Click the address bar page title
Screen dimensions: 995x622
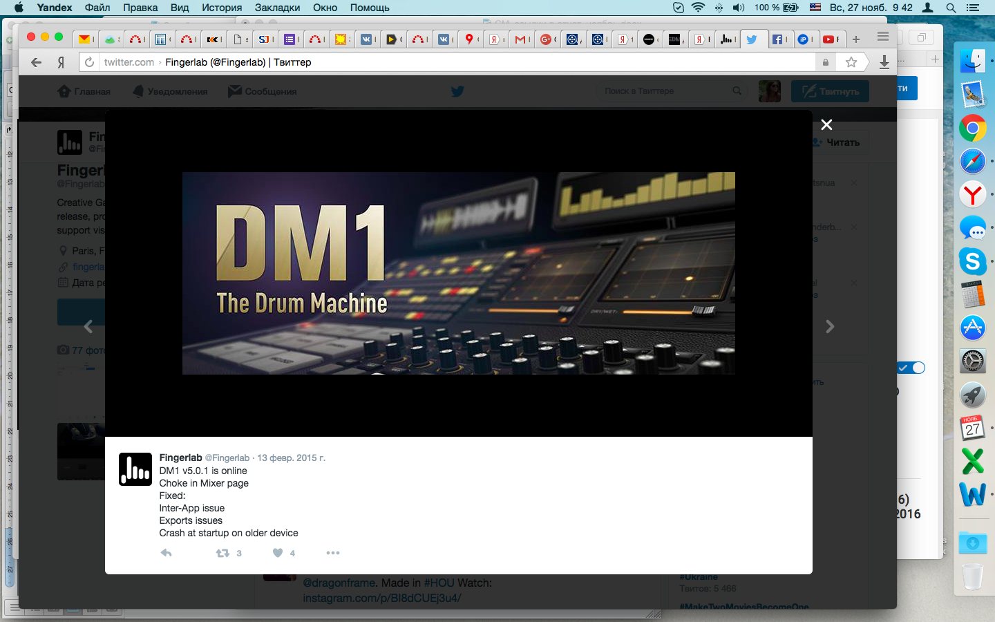(x=238, y=62)
